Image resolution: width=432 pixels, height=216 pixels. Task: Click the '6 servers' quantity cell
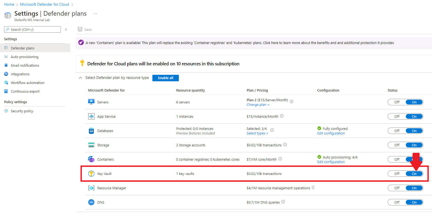(x=183, y=102)
